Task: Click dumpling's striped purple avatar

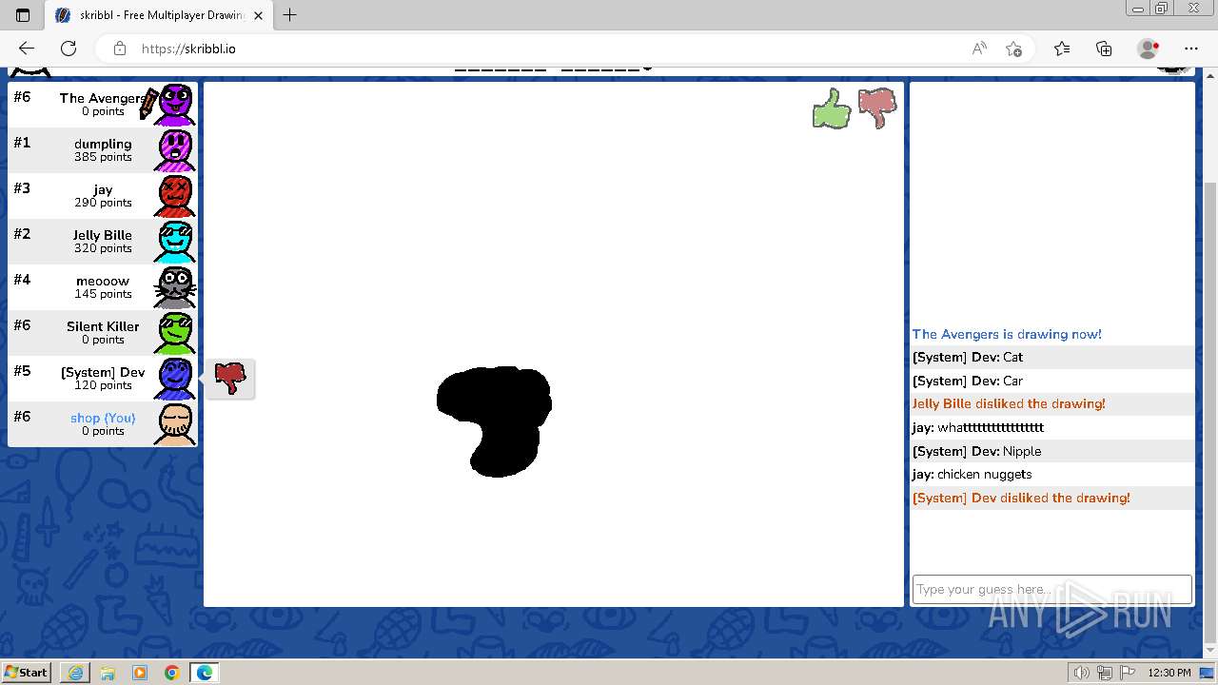Action: pyautogui.click(x=175, y=149)
